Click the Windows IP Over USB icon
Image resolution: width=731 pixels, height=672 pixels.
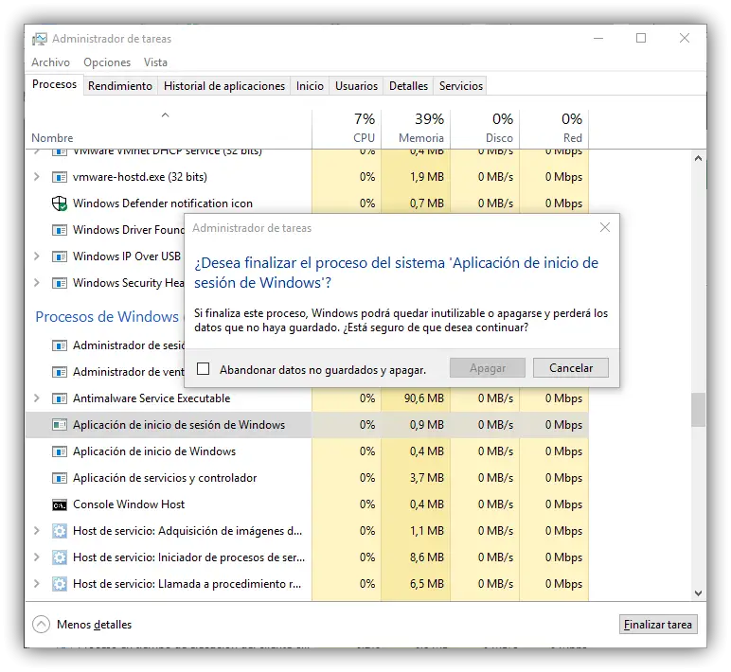coord(60,256)
